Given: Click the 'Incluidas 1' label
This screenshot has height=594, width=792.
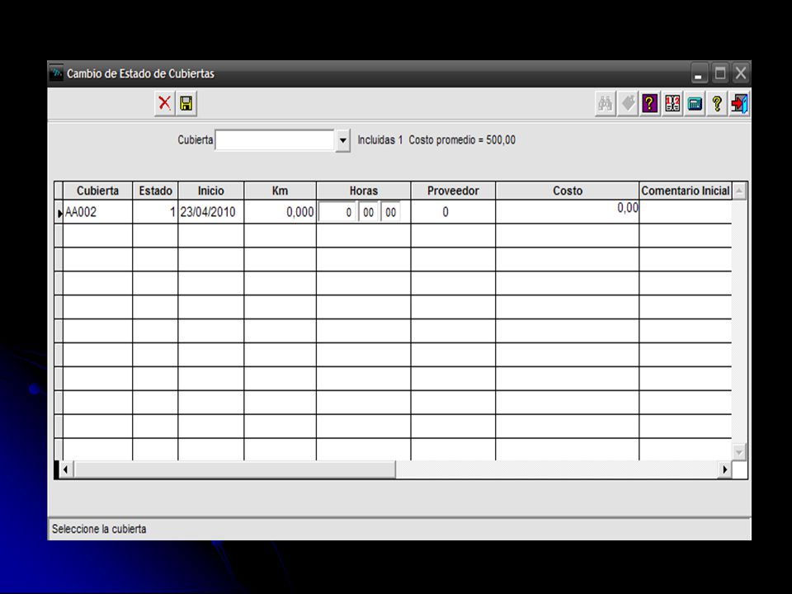Looking at the screenshot, I should pyautogui.click(x=380, y=140).
